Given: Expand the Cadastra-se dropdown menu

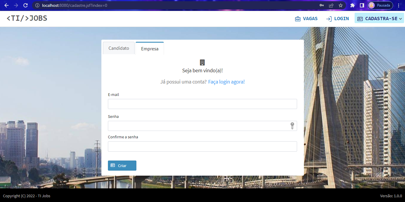Looking at the screenshot, I should [x=379, y=19].
